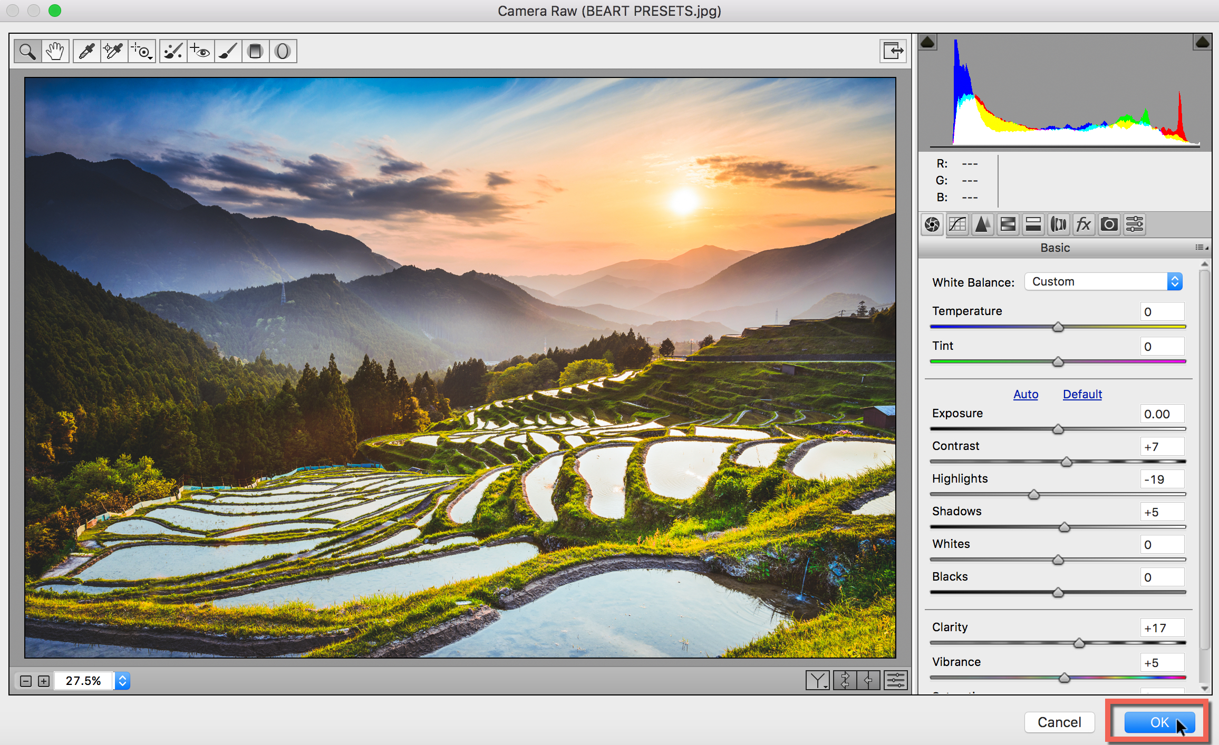Switch to the Tone Curve tab
This screenshot has width=1219, height=745.
tap(957, 224)
